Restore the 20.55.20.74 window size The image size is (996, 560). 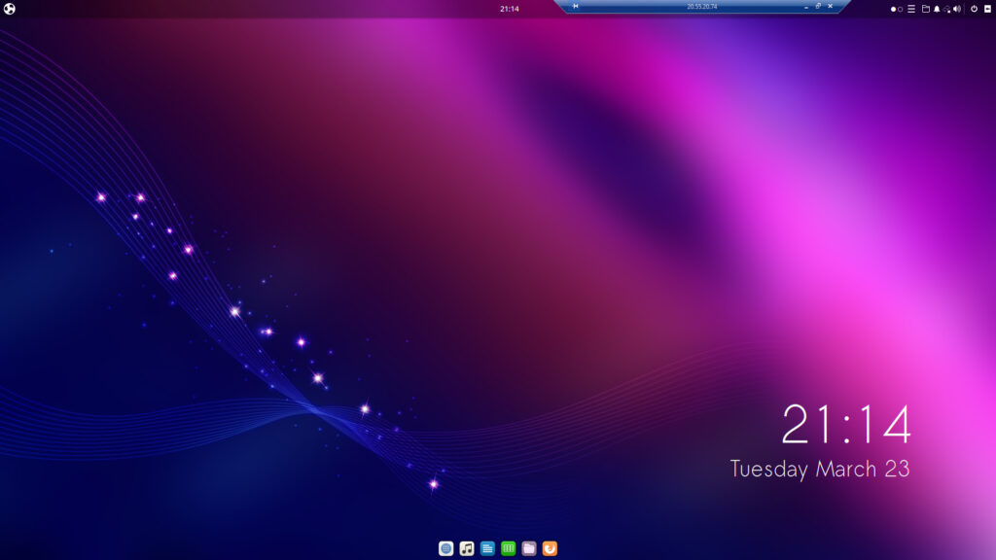(x=818, y=6)
